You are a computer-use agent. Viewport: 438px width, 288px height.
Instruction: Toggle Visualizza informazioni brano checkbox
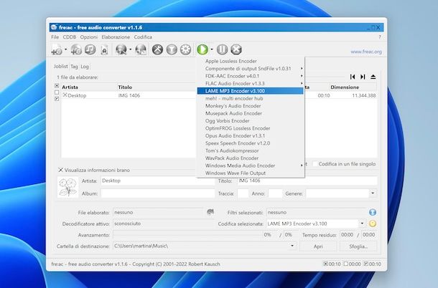(x=60, y=170)
